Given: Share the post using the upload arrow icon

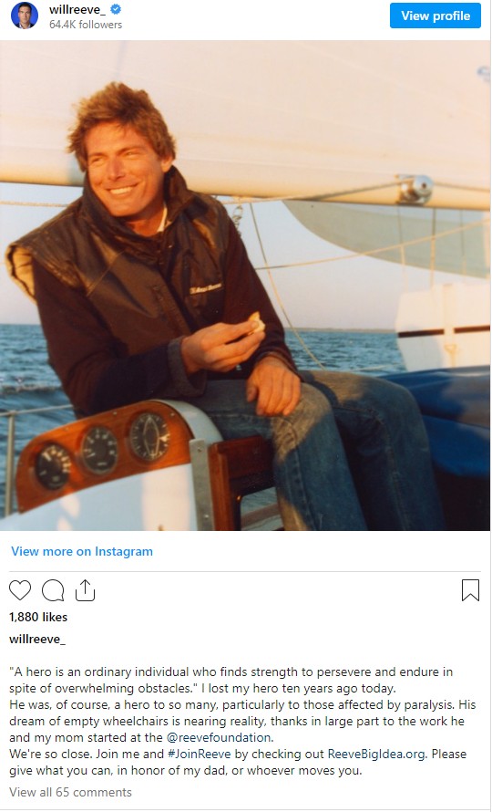Looking at the screenshot, I should (x=85, y=589).
